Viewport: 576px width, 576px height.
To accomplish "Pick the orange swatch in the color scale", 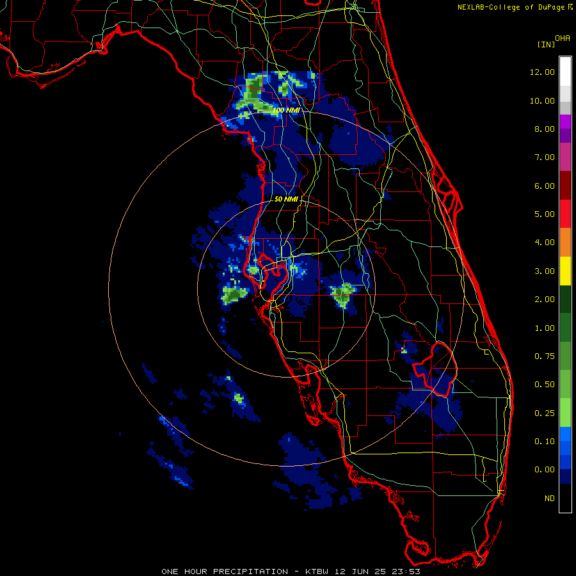I will tap(565, 243).
